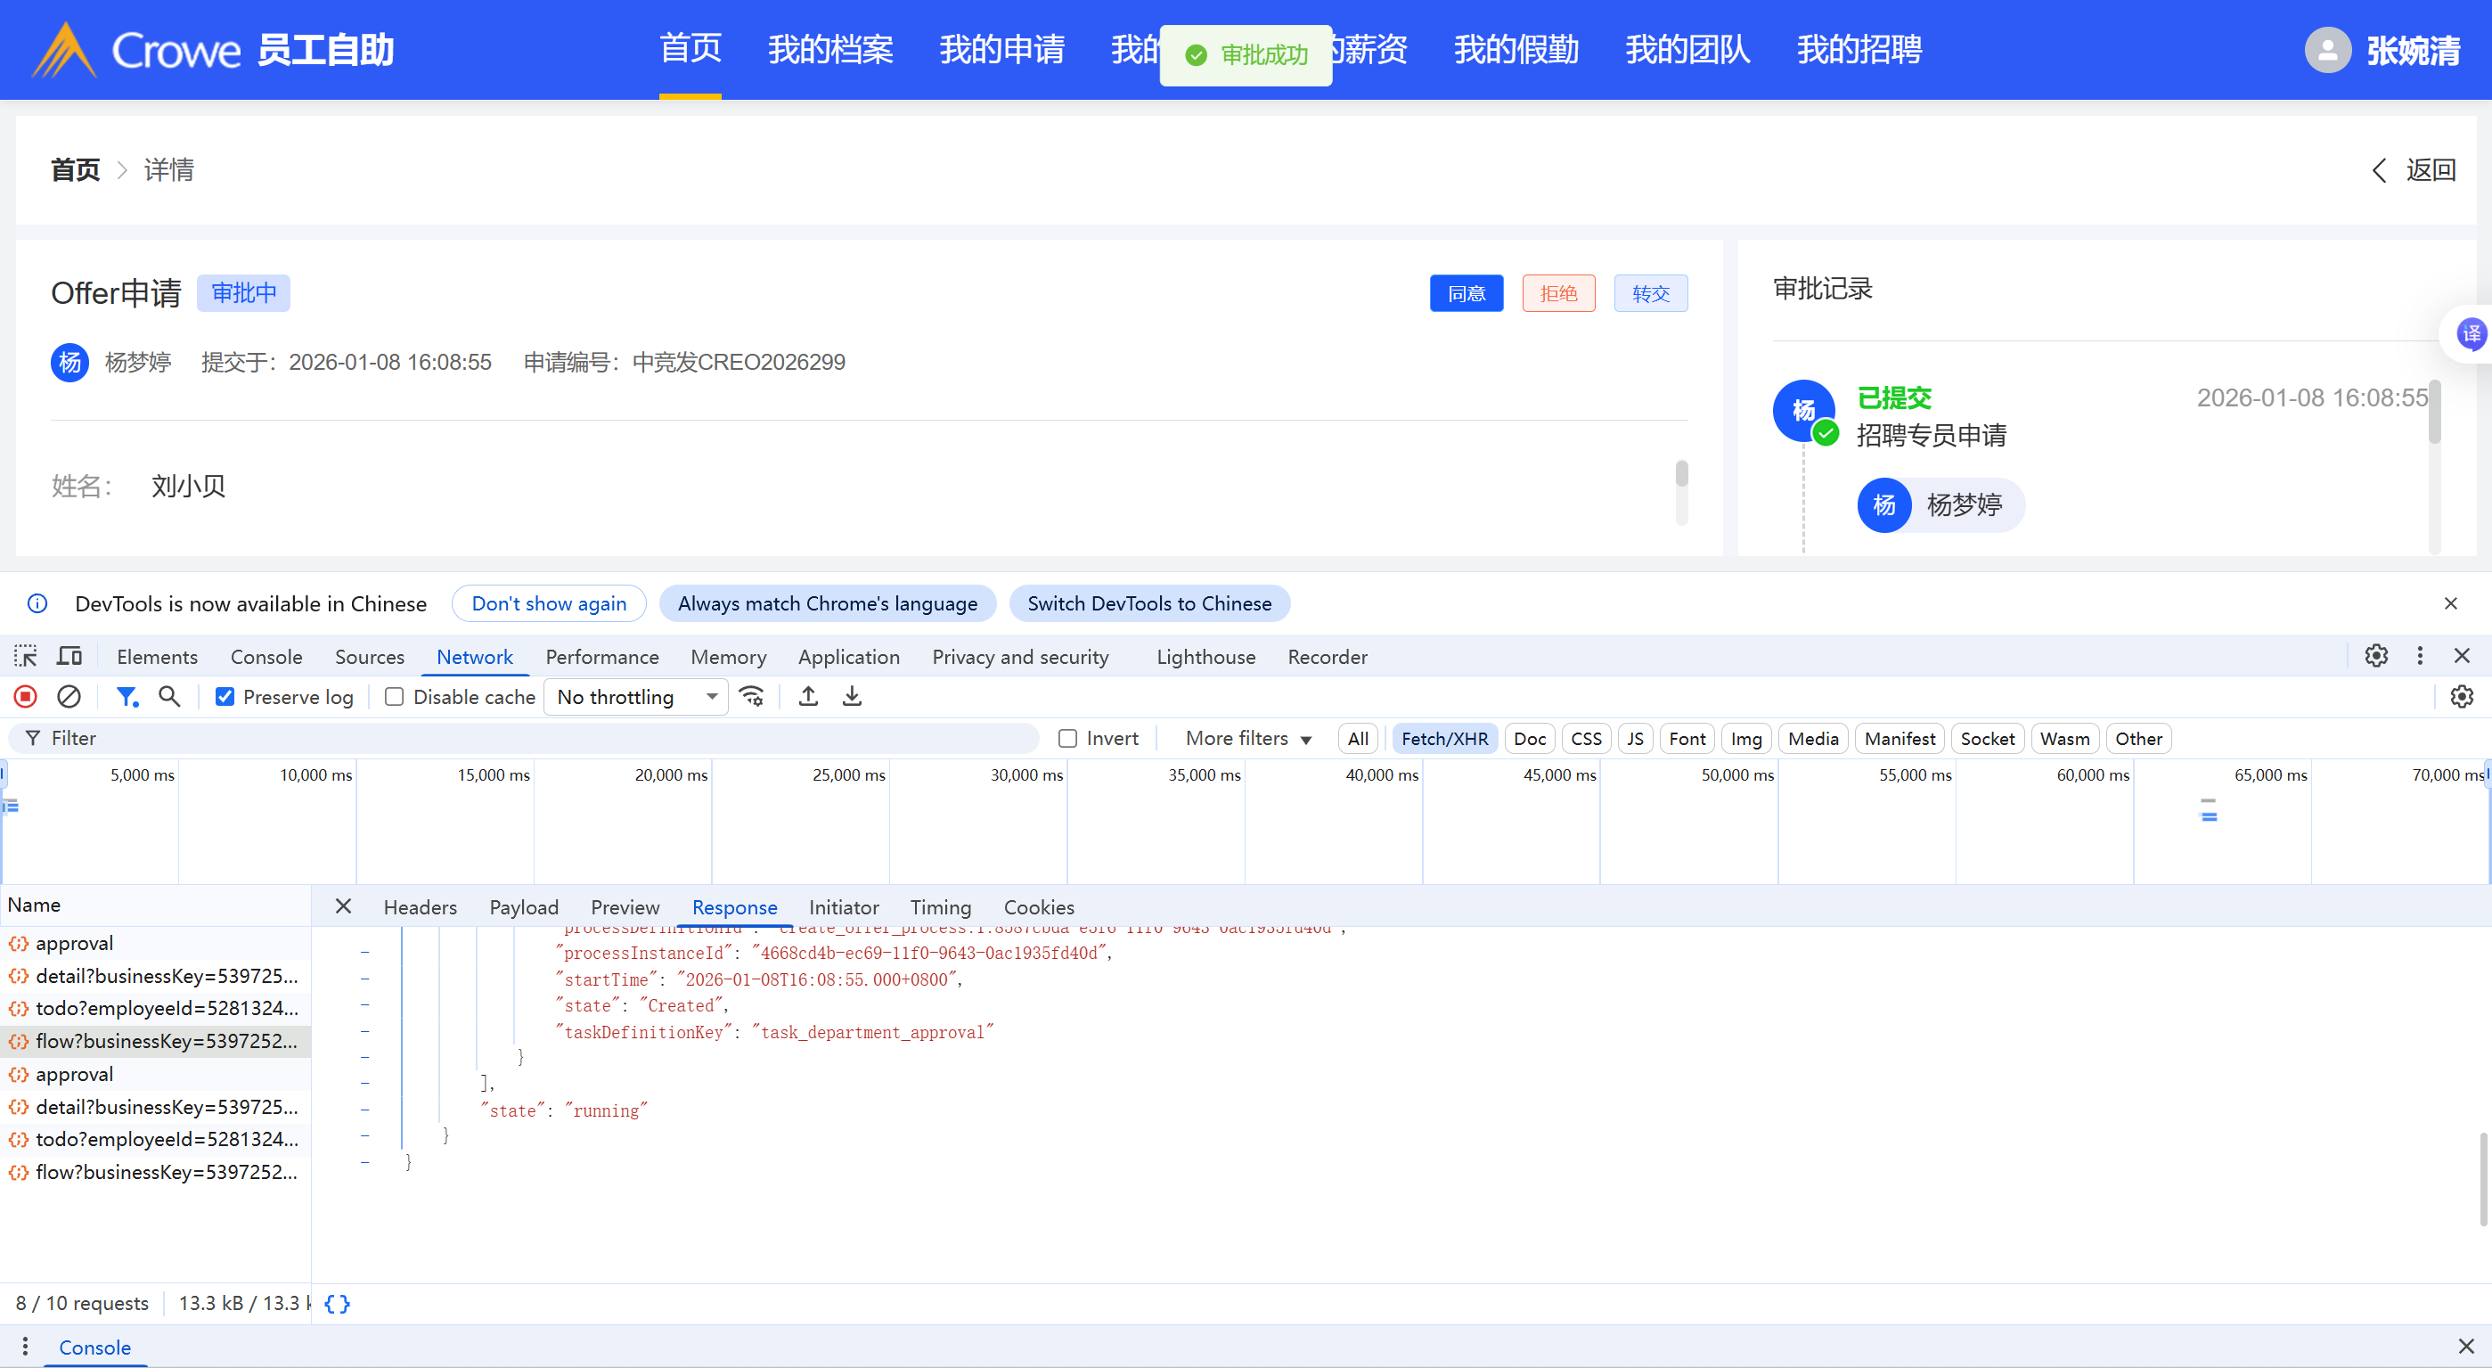Toggle the device toolbar icon

(69, 656)
